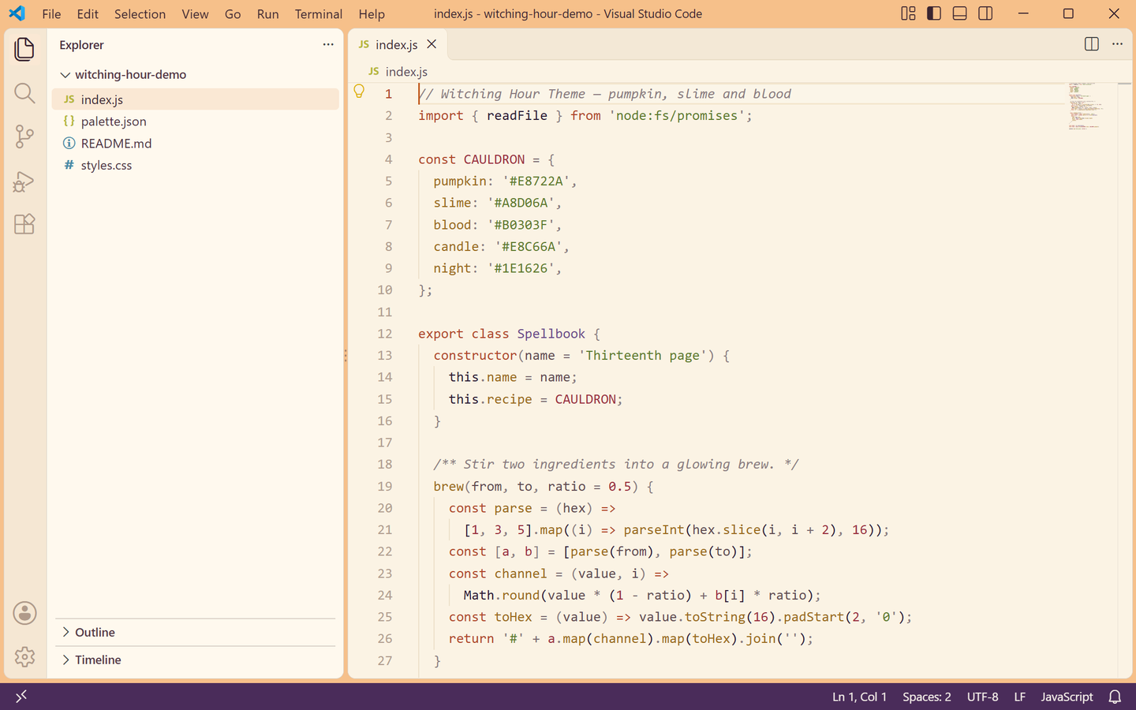Image resolution: width=1136 pixels, height=710 pixels.
Task: Toggle the secondary side bar visibility
Action: pos(985,13)
